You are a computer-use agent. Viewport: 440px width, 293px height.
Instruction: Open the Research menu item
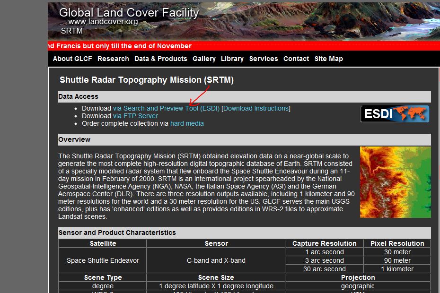click(113, 59)
